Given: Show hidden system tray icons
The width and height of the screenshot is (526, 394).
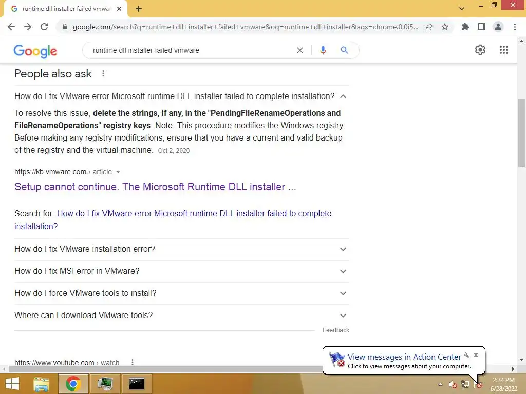Looking at the screenshot, I should click(440, 384).
